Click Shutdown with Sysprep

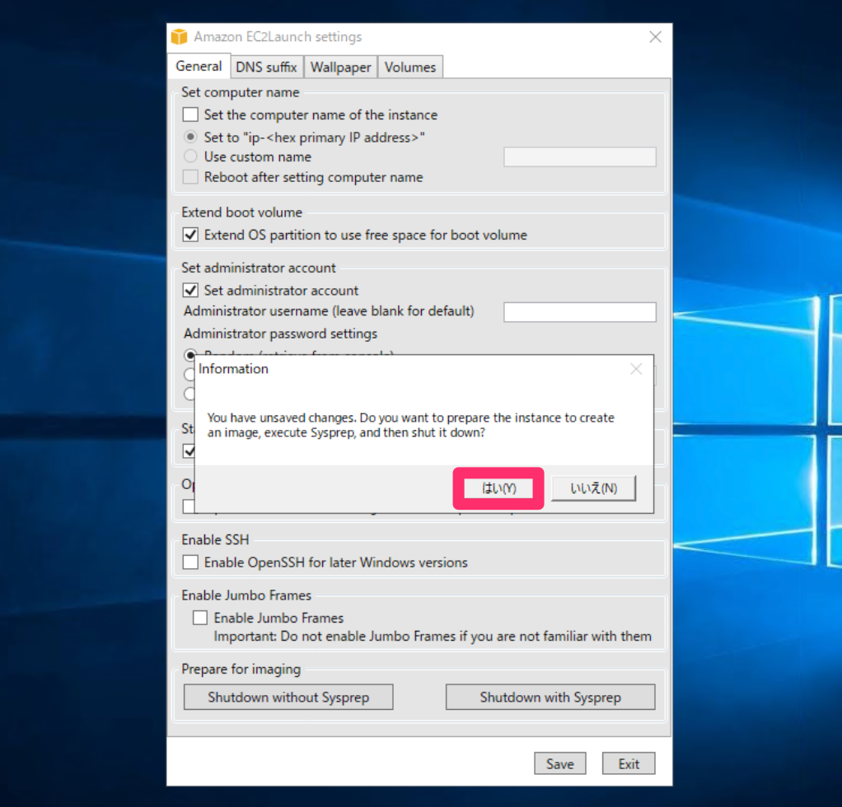click(x=550, y=697)
